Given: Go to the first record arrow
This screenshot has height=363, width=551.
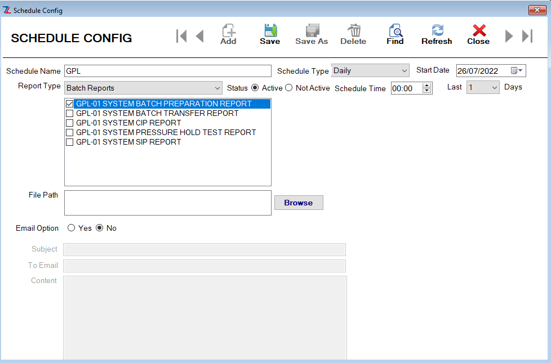Looking at the screenshot, I should [x=181, y=36].
